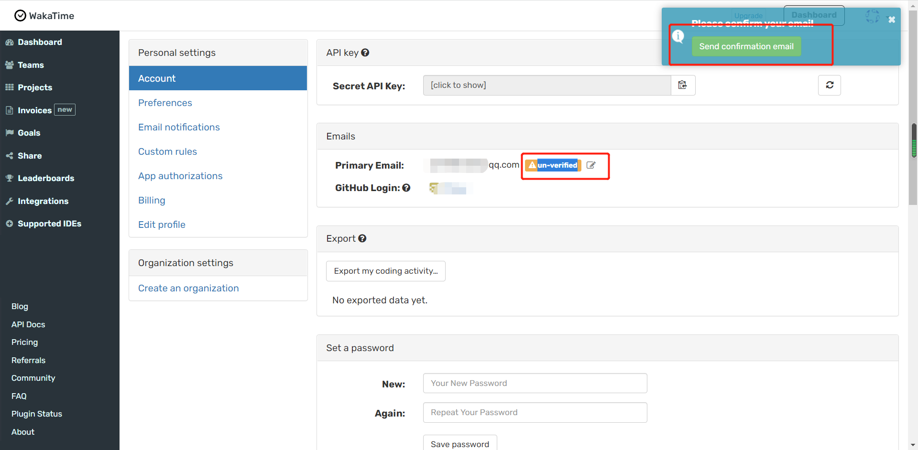This screenshot has height=450, width=918.
Task: Click the Dashboard gauge icon in sidebar
Action: tap(9, 42)
